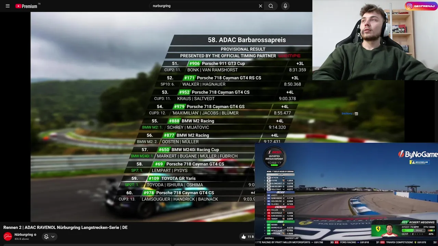Click the 406 B abone subscriber count

22,239
